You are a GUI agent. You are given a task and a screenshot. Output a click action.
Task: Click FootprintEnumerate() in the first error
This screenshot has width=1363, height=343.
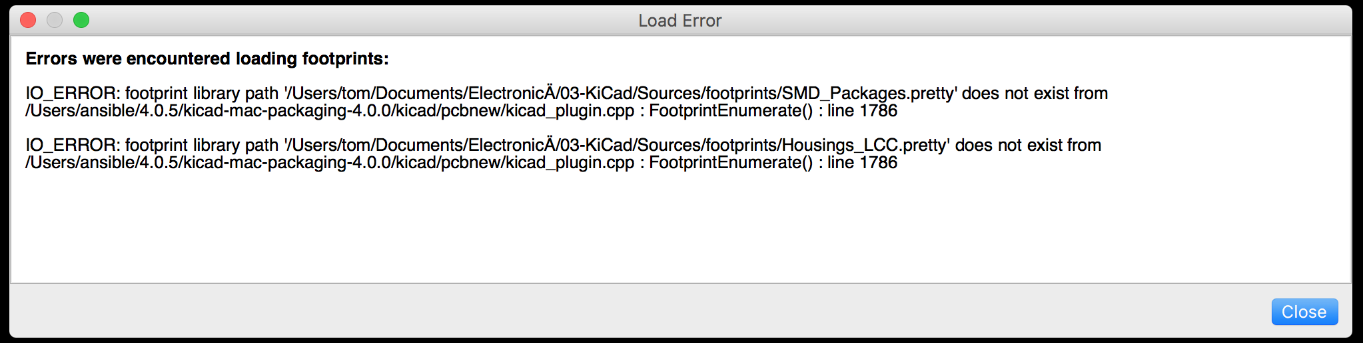tap(731, 110)
